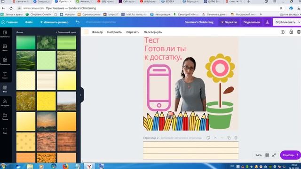Click the trash icon in editor toolbar

tap(299, 32)
